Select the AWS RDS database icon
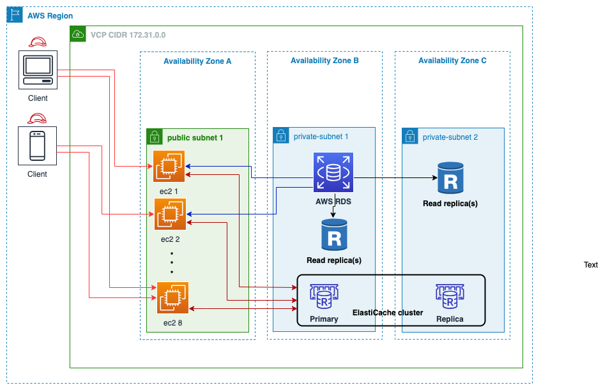 coord(333,172)
